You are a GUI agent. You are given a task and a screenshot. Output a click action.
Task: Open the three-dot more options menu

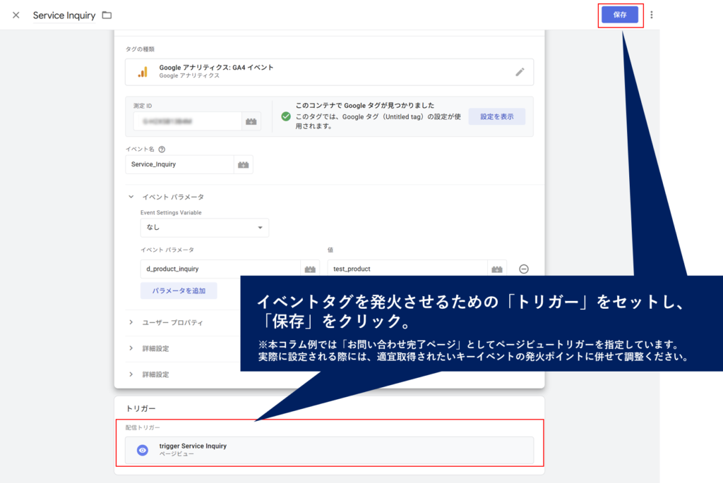(x=651, y=15)
